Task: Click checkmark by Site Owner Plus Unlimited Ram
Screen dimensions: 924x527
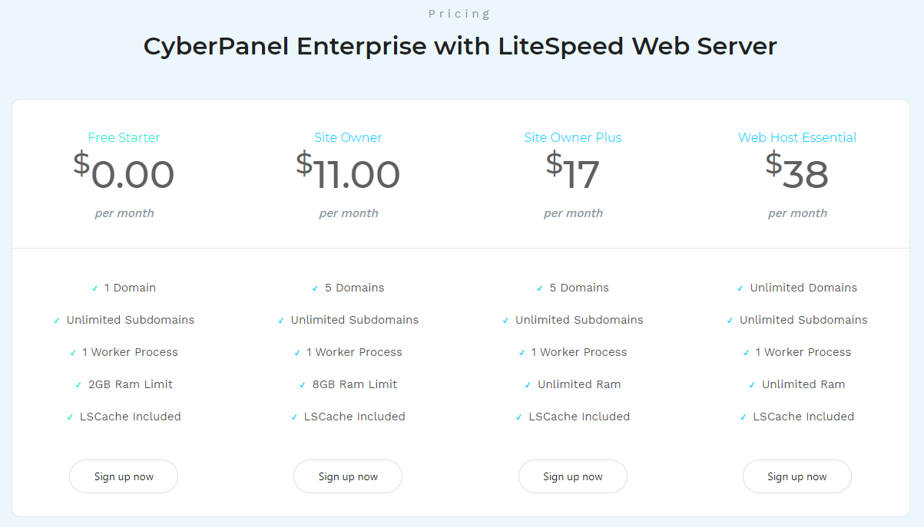Action: (528, 385)
